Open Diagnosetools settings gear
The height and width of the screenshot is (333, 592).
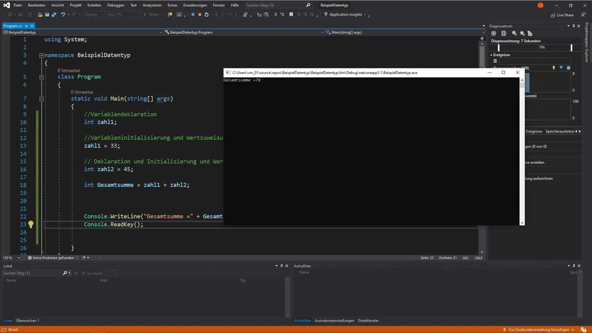click(x=494, y=33)
